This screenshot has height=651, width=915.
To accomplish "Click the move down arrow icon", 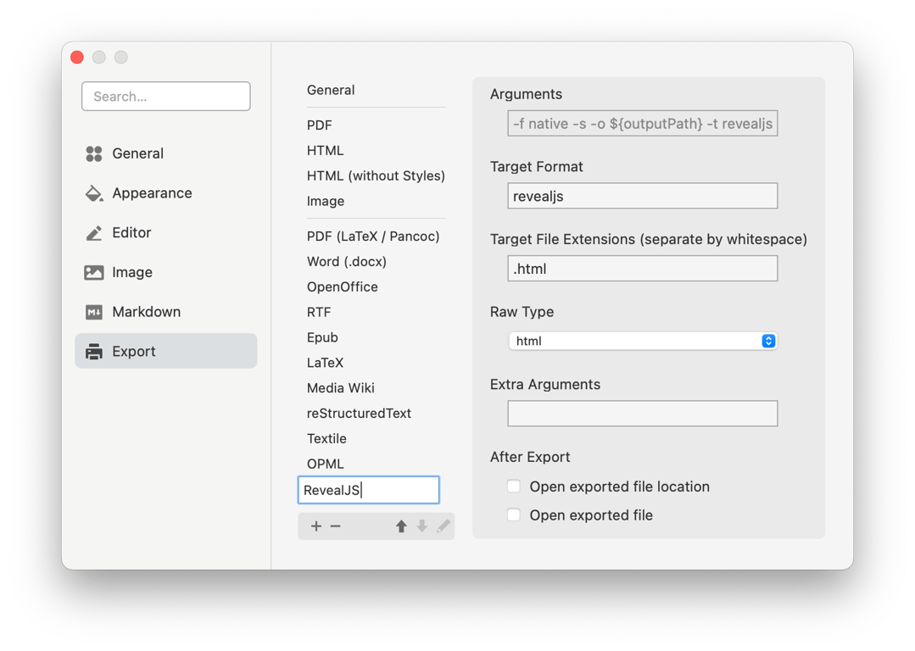I will pos(422,526).
